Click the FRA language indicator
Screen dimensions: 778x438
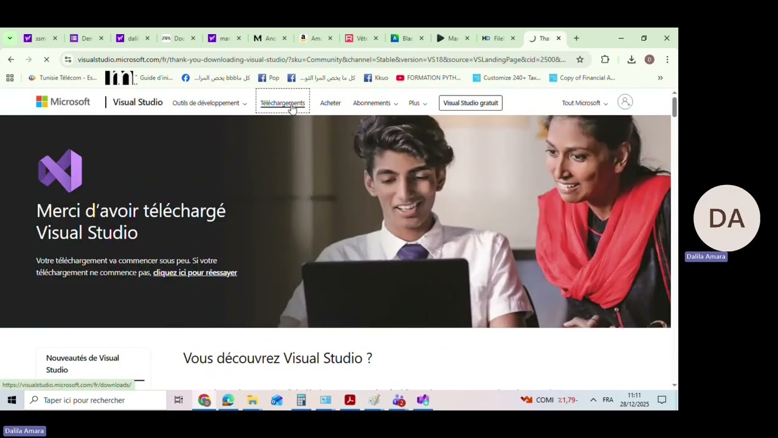(608, 400)
